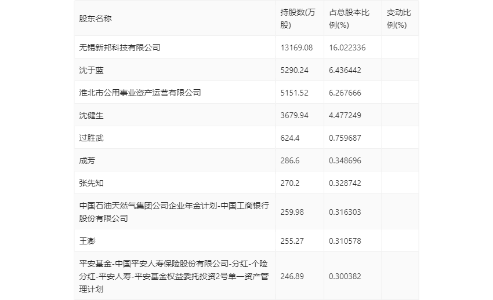Click the percentage 0.348696

tap(345, 160)
